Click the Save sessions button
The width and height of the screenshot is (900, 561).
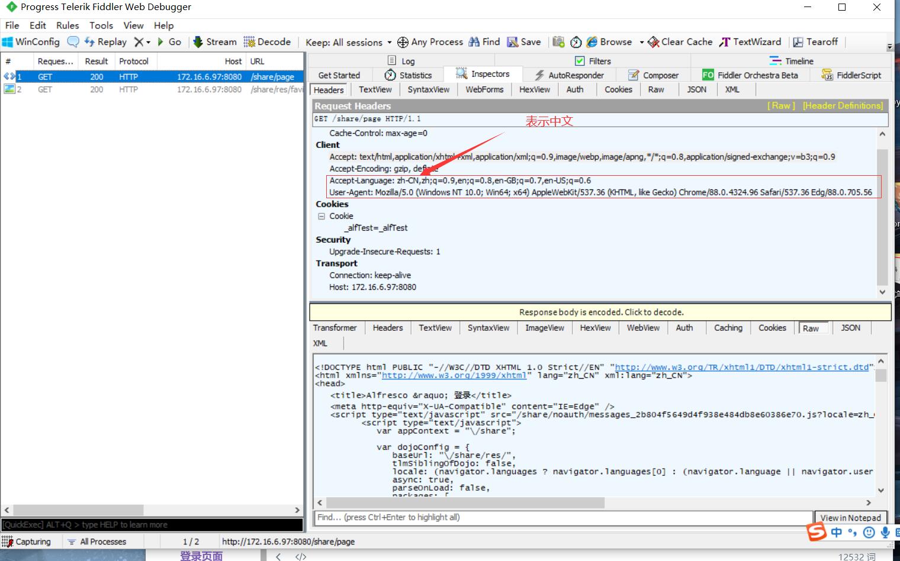[524, 42]
